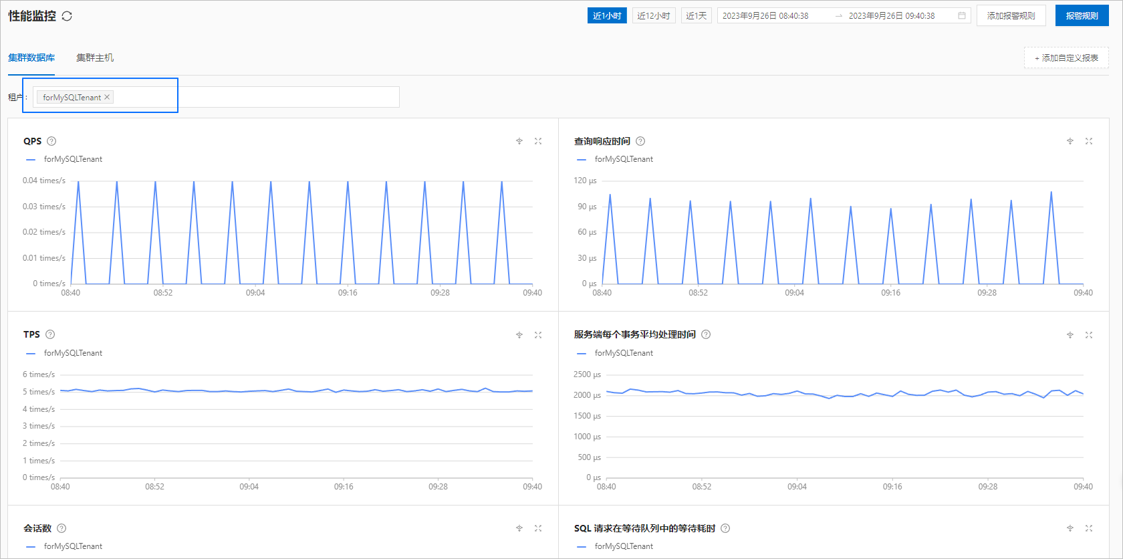Click the TPS chart title
Screen dimensions: 1123x559
pos(31,334)
